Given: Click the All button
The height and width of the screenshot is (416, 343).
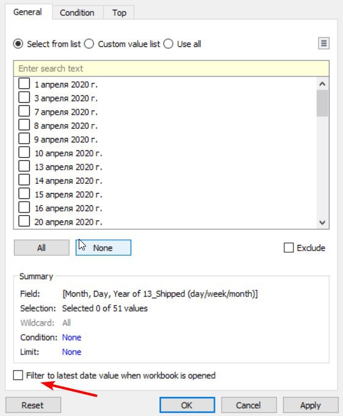Looking at the screenshot, I should [x=42, y=248].
